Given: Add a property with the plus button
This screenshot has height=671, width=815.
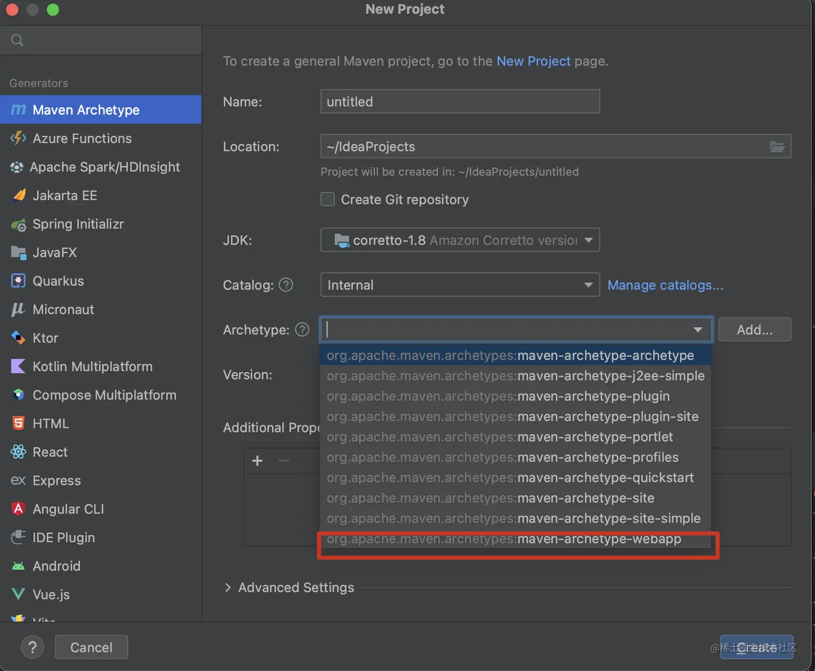Looking at the screenshot, I should [x=258, y=461].
